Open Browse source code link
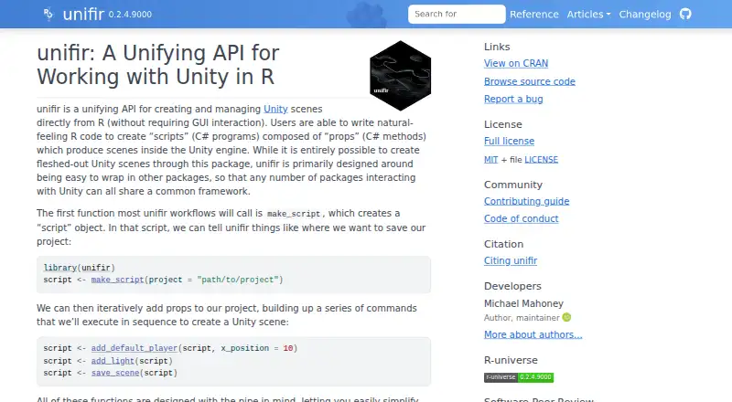The height and width of the screenshot is (402, 732). point(530,81)
